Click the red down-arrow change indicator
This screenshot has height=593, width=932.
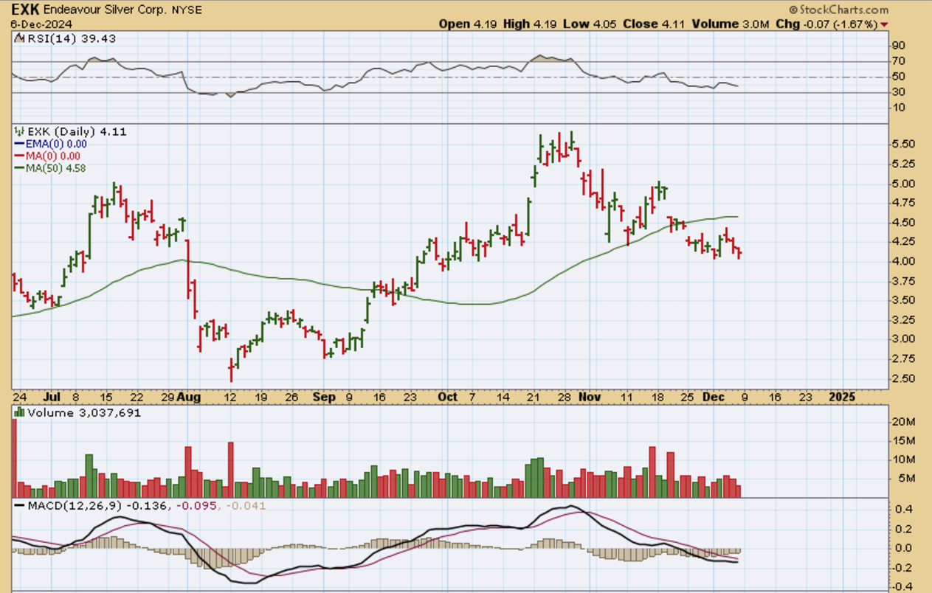(885, 24)
